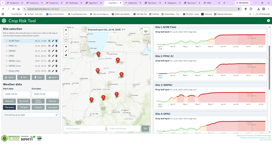Enter map fullscreen mode
272x146 pixels.
66,40
